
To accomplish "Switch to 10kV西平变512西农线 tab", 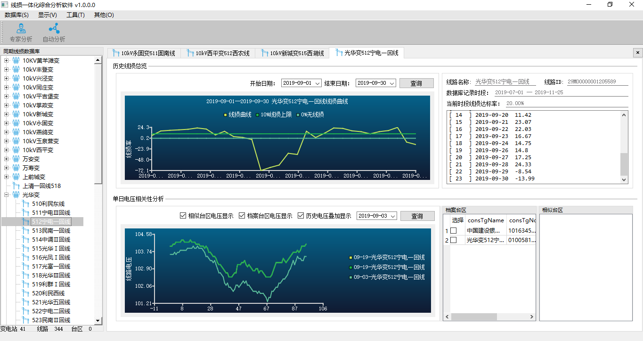I will tap(218, 53).
